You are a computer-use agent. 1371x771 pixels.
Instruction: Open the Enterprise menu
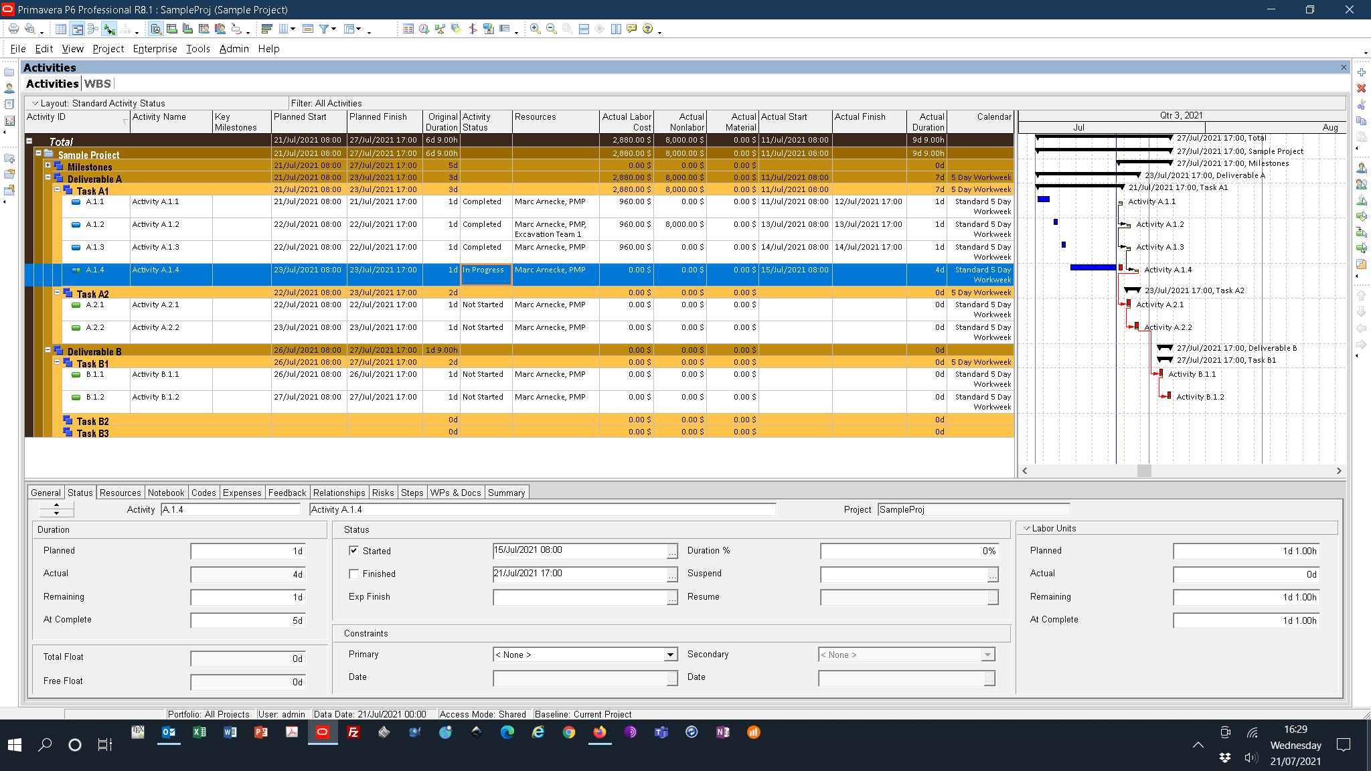155,49
